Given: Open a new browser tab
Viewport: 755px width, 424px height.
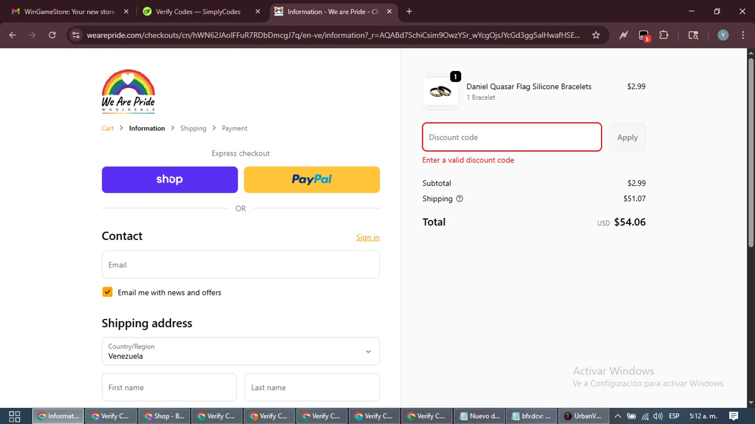Looking at the screenshot, I should 409,12.
